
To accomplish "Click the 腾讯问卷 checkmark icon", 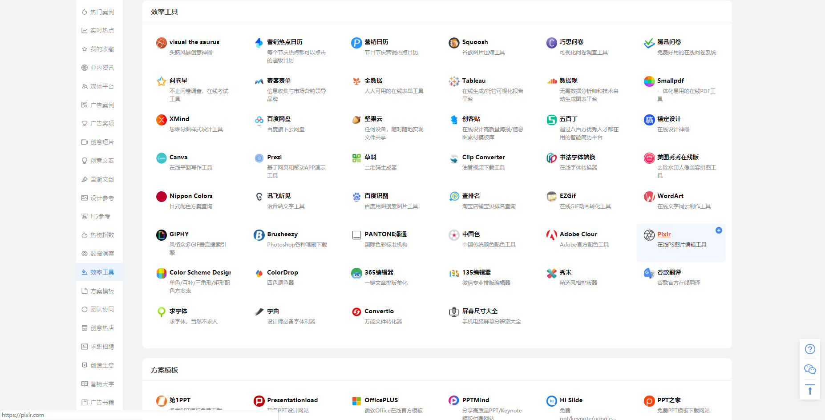I will [x=649, y=43].
